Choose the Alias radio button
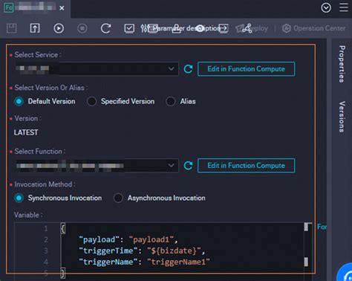 click(171, 101)
